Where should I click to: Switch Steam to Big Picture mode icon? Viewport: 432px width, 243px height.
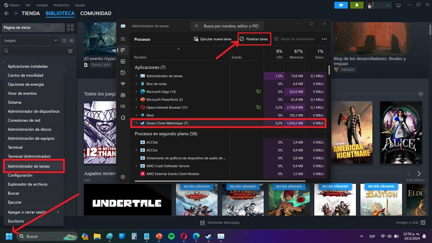click(x=398, y=5)
